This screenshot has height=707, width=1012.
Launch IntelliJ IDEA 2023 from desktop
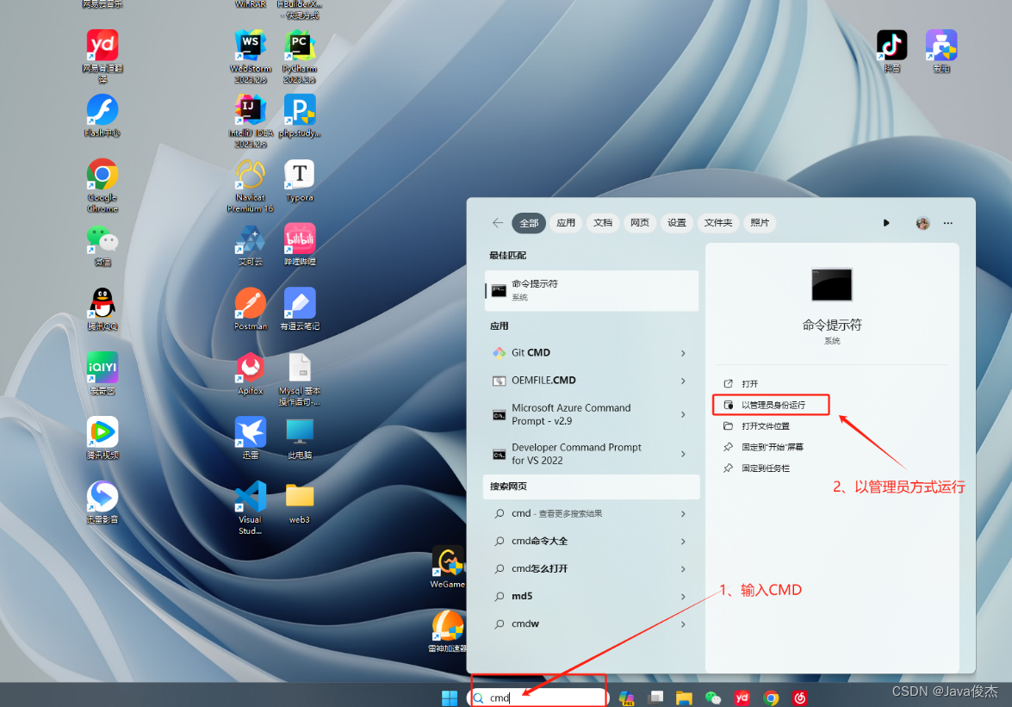click(x=249, y=112)
